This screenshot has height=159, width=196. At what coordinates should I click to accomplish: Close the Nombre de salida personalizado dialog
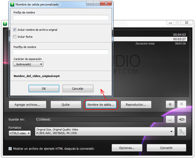(106, 3)
